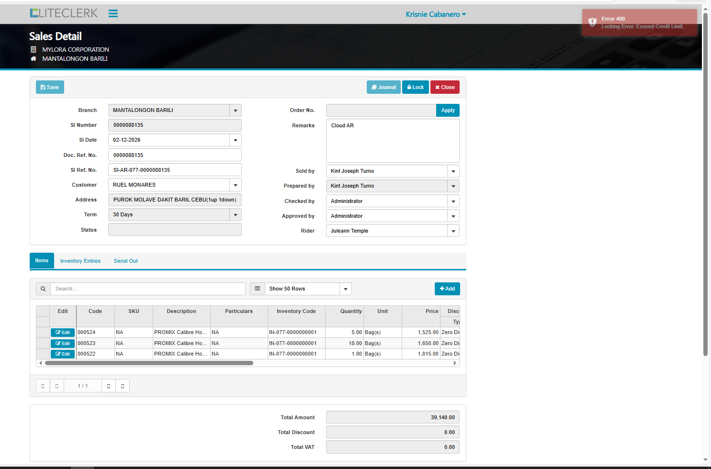
Task: Switch to the Serial Out tab
Action: point(125,261)
